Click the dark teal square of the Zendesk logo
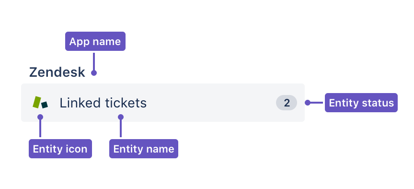414x189 pixels. pyautogui.click(x=45, y=105)
